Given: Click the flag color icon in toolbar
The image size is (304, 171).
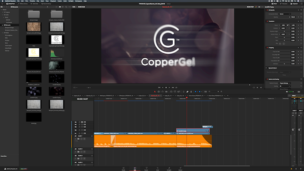Looking at the screenshot, I should [x=195, y=92].
